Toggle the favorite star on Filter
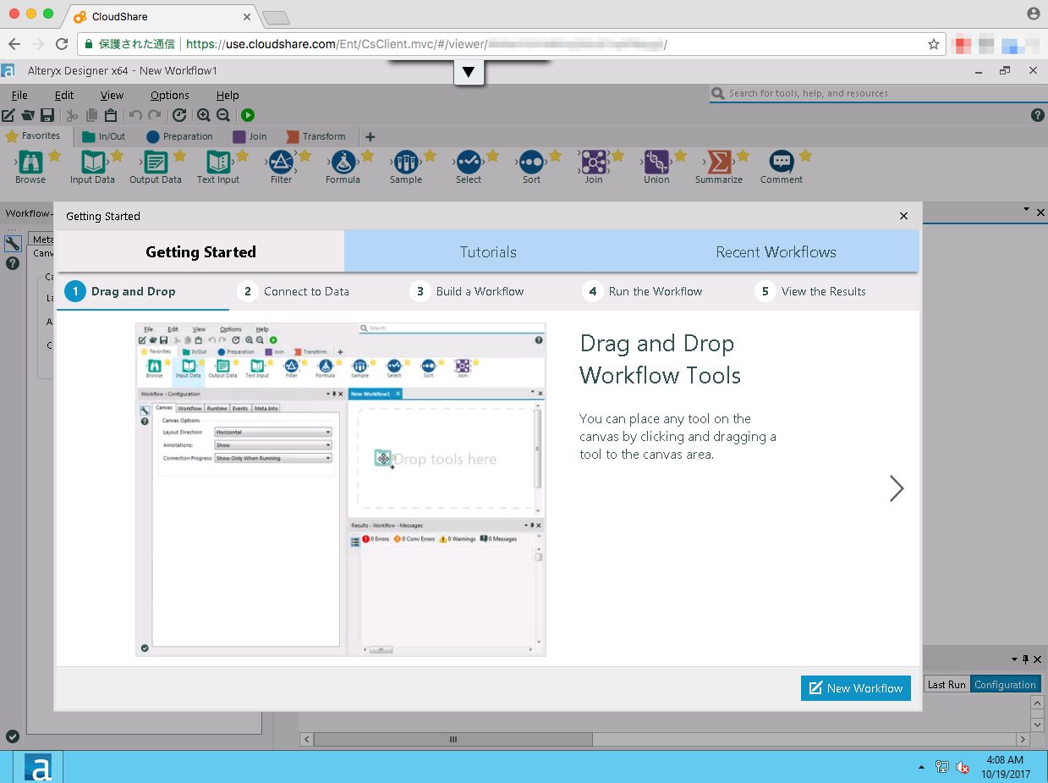 305,156
